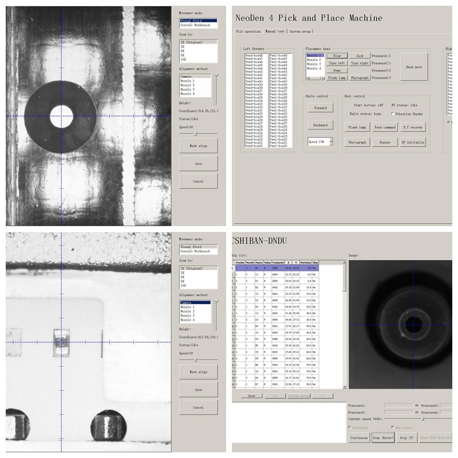Click the Backward rails button
This screenshot has width=458, height=458.
[x=321, y=125]
